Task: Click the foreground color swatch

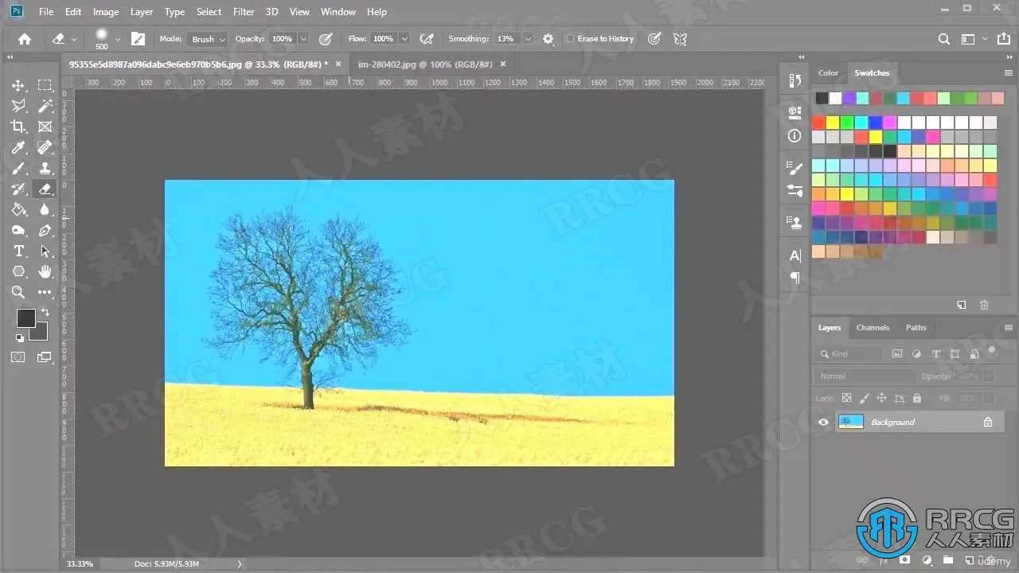Action: click(x=25, y=318)
